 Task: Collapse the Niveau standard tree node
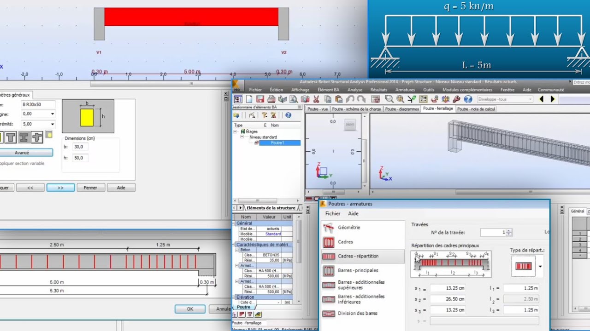(x=242, y=137)
